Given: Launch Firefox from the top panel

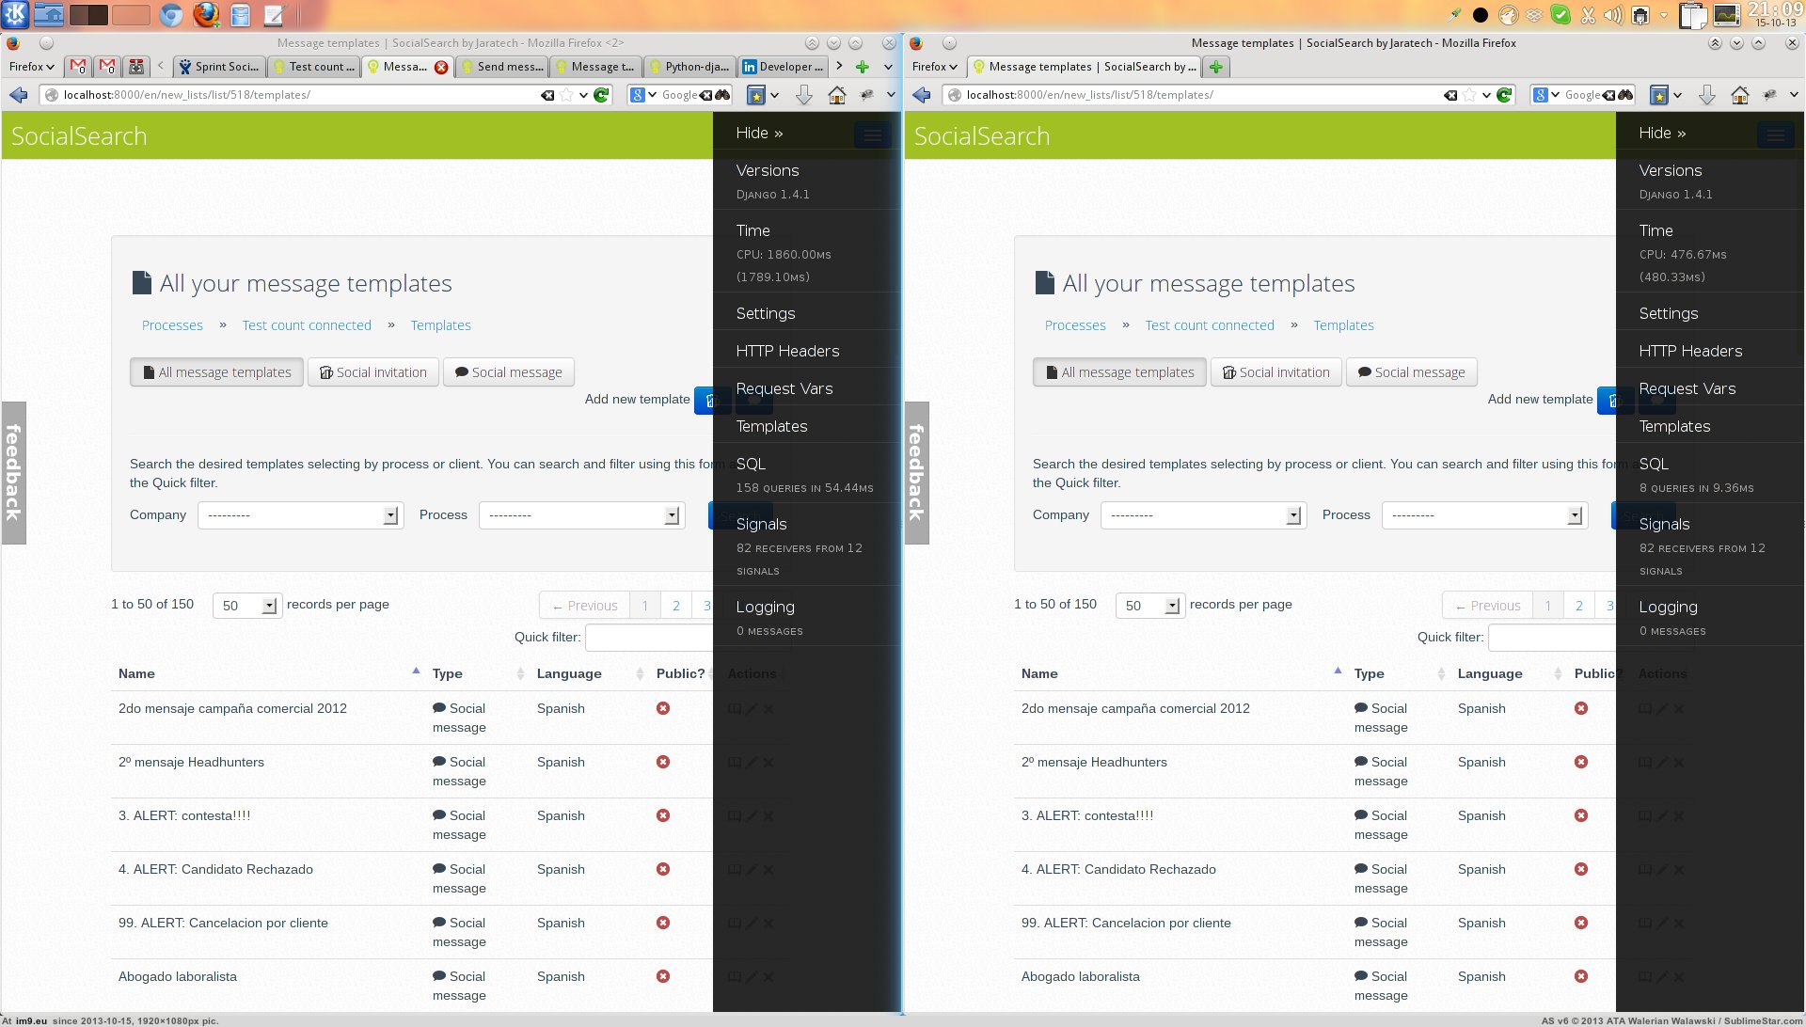Looking at the screenshot, I should click(206, 14).
